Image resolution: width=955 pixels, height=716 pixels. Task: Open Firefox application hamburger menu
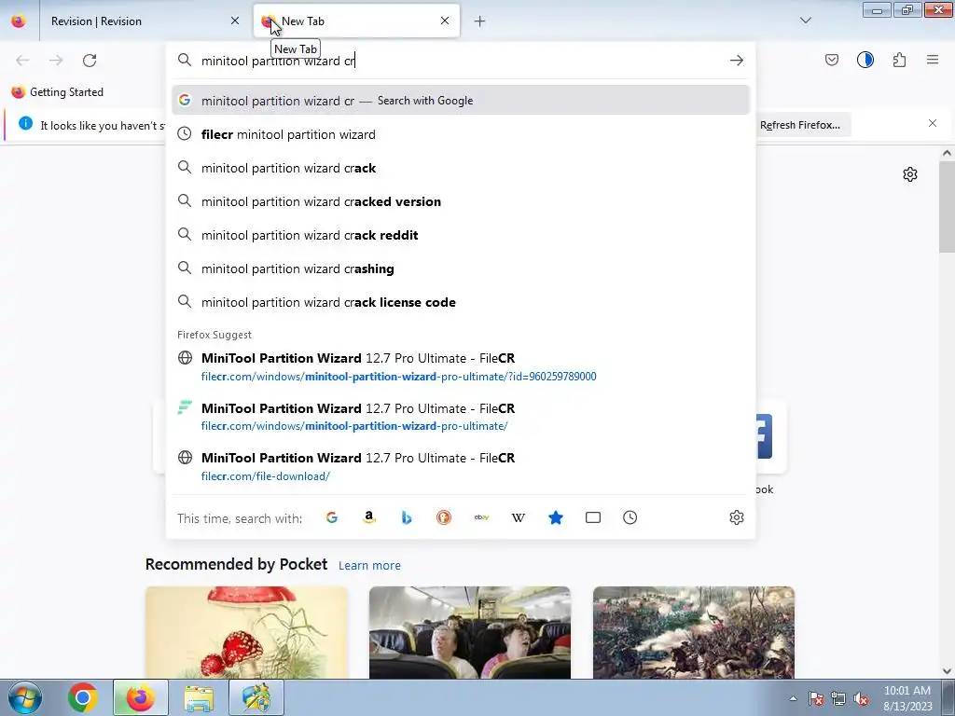click(x=933, y=60)
